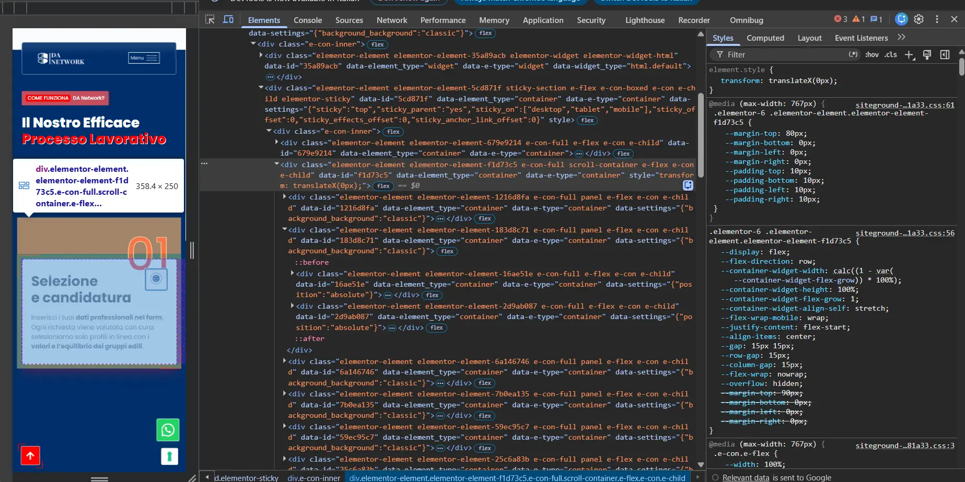Screen dimensions: 965x482
Task: Open siteground-...1a33.css:61 source link
Action: coord(905,105)
